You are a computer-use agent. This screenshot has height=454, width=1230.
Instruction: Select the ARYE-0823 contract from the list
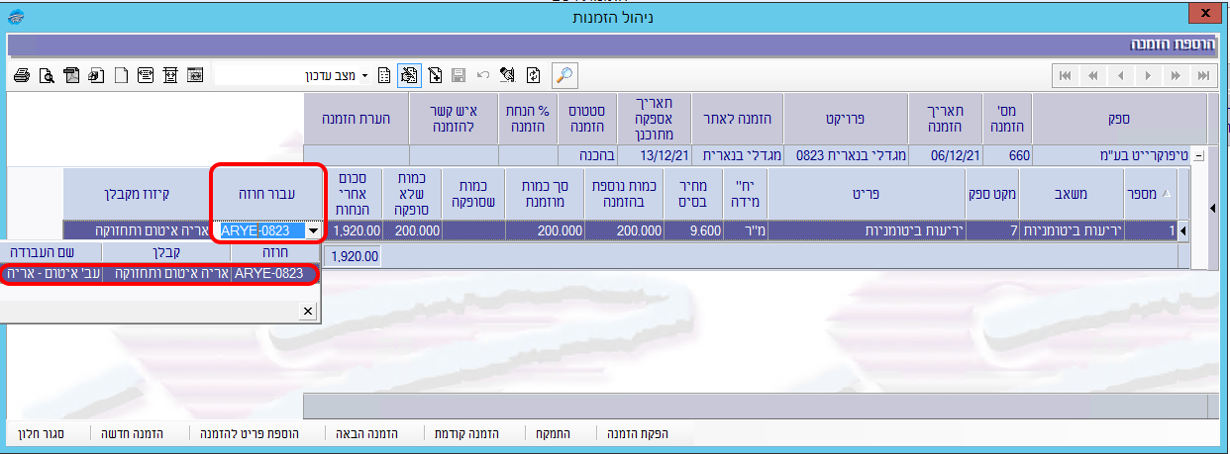point(267,274)
